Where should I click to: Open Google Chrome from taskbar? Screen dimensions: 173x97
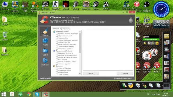(29, 94)
